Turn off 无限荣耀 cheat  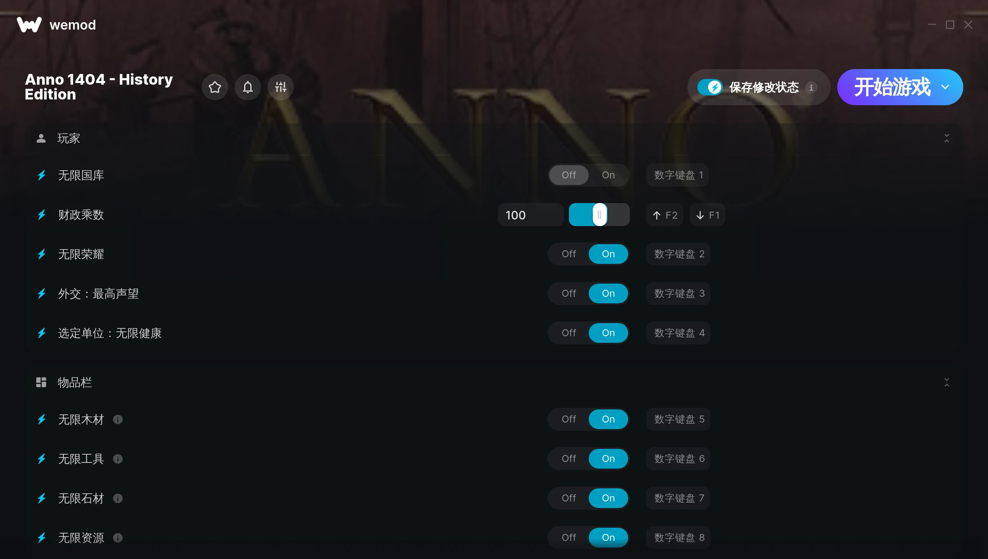click(x=569, y=254)
